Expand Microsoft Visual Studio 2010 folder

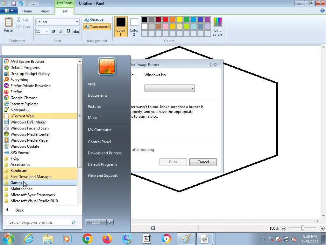(40, 201)
